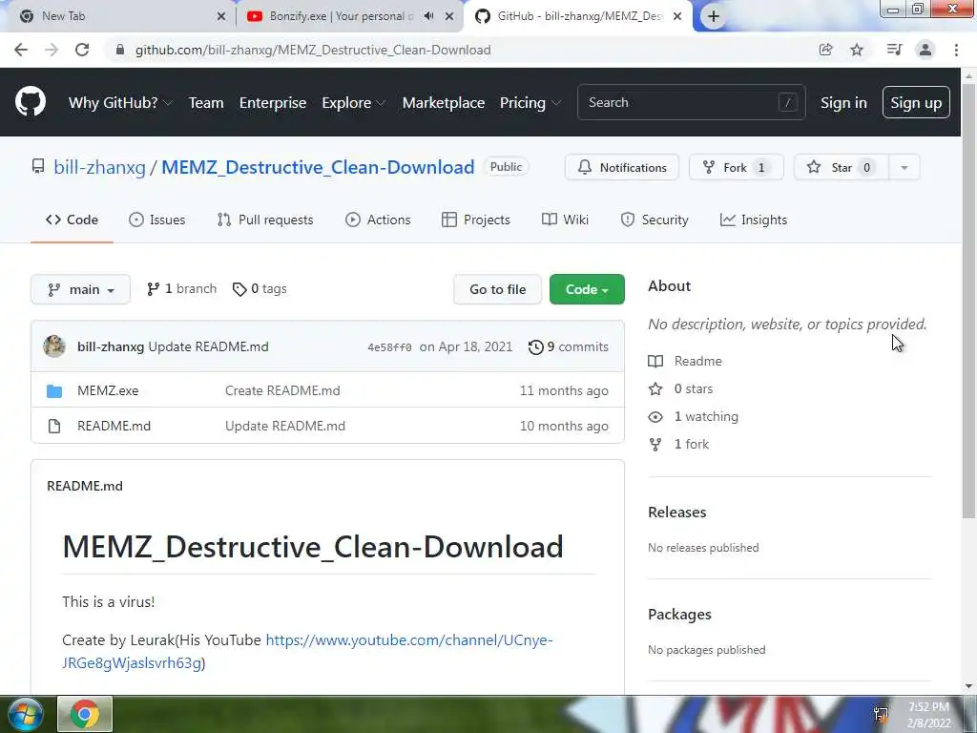Open the Security tab
The height and width of the screenshot is (733, 977).
655,220
